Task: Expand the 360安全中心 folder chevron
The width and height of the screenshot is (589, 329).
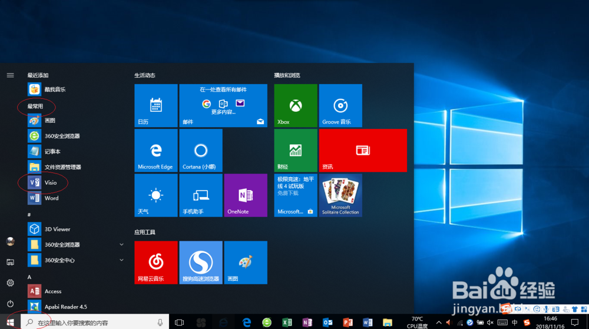Action: (121, 260)
